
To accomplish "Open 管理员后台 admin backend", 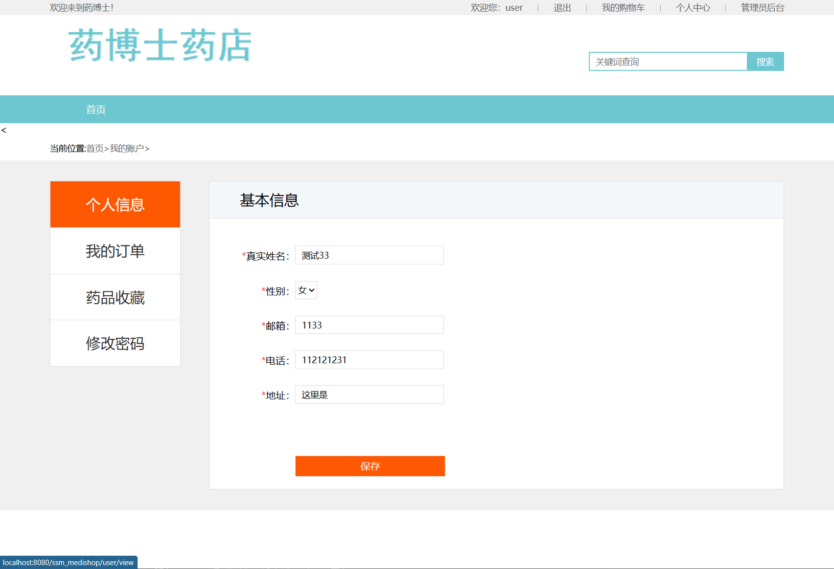I will tap(761, 7).
